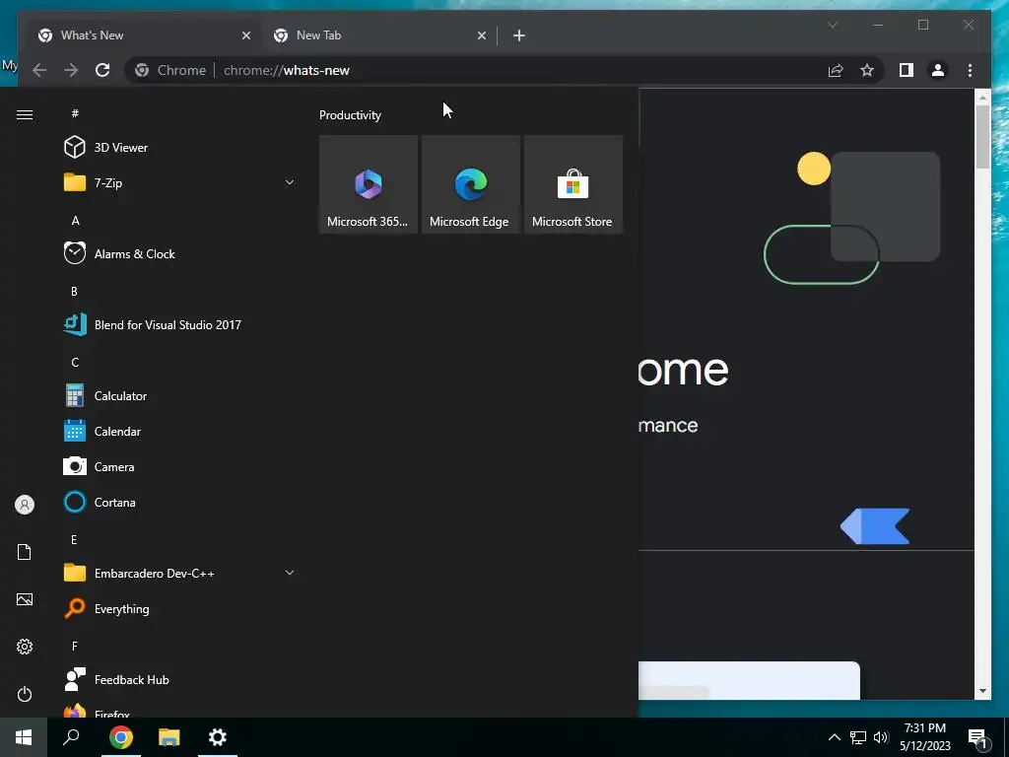Click Chrome's back arrow

pos(39,70)
